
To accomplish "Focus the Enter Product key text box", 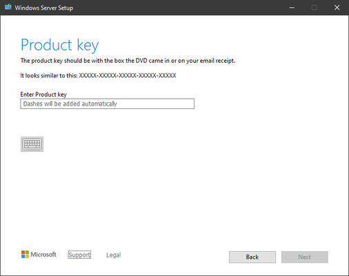I will tap(108, 103).
